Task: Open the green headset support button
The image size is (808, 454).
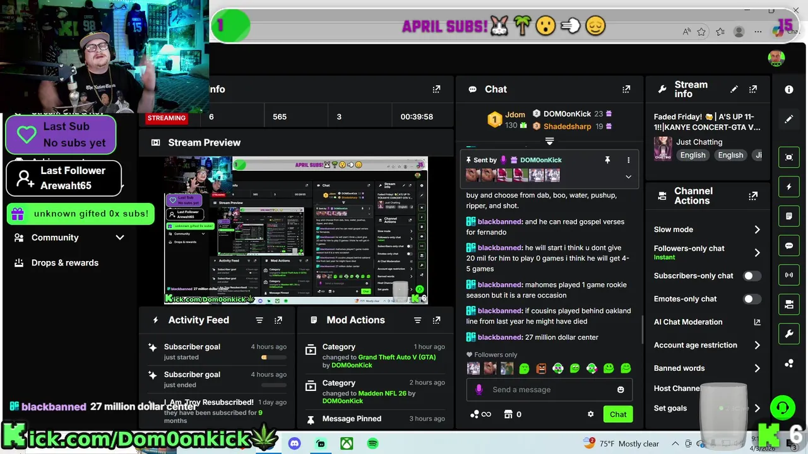Action: point(783,407)
